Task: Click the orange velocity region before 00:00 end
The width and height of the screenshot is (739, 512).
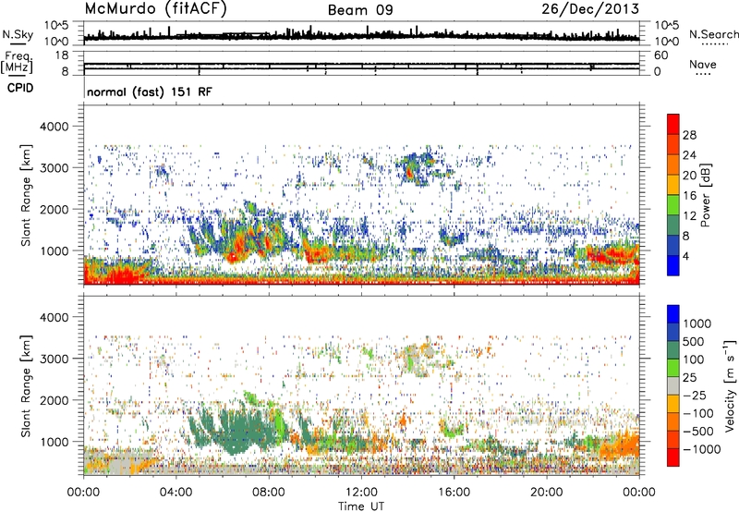Action: (620, 445)
